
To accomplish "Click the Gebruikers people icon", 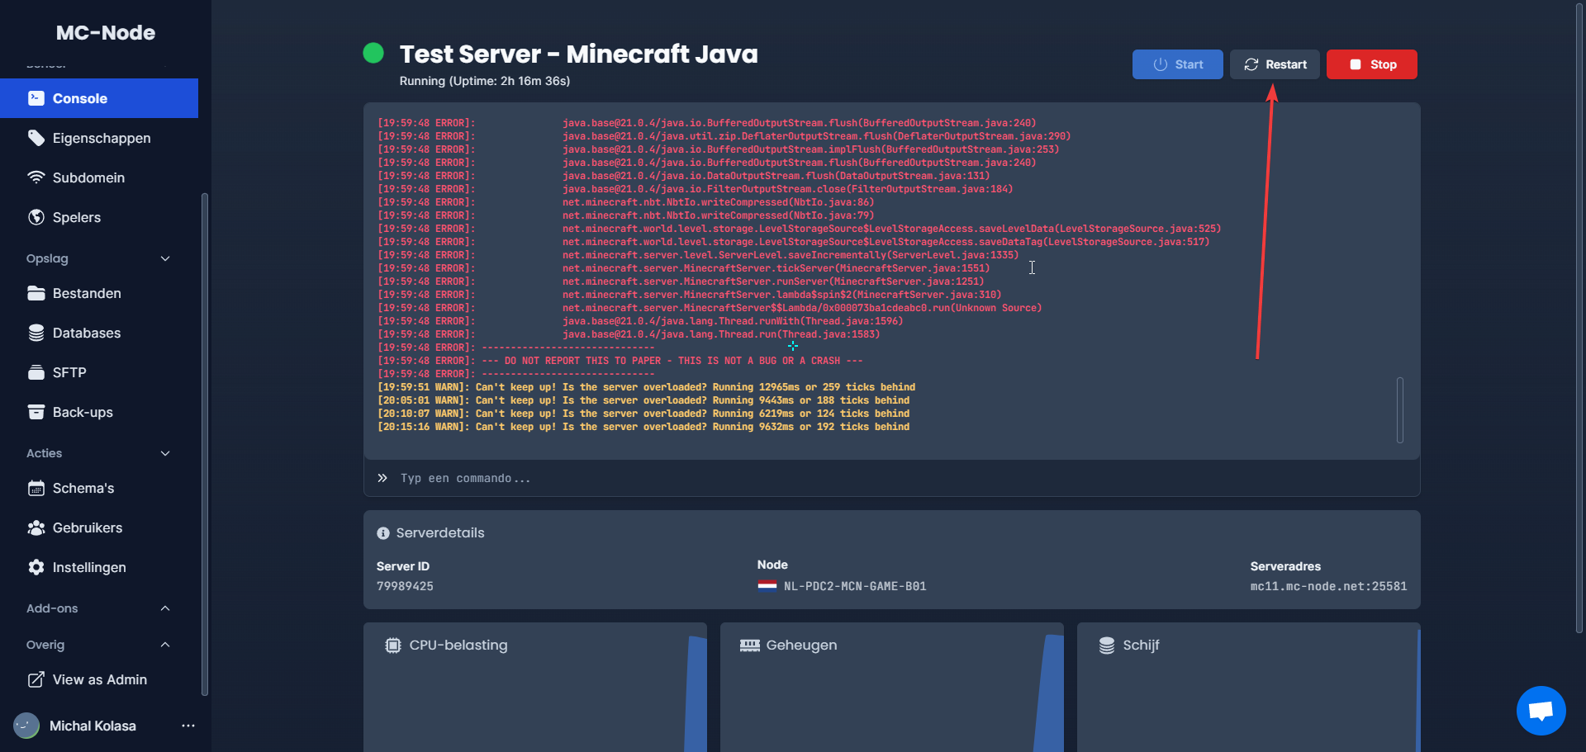I will [x=36, y=527].
